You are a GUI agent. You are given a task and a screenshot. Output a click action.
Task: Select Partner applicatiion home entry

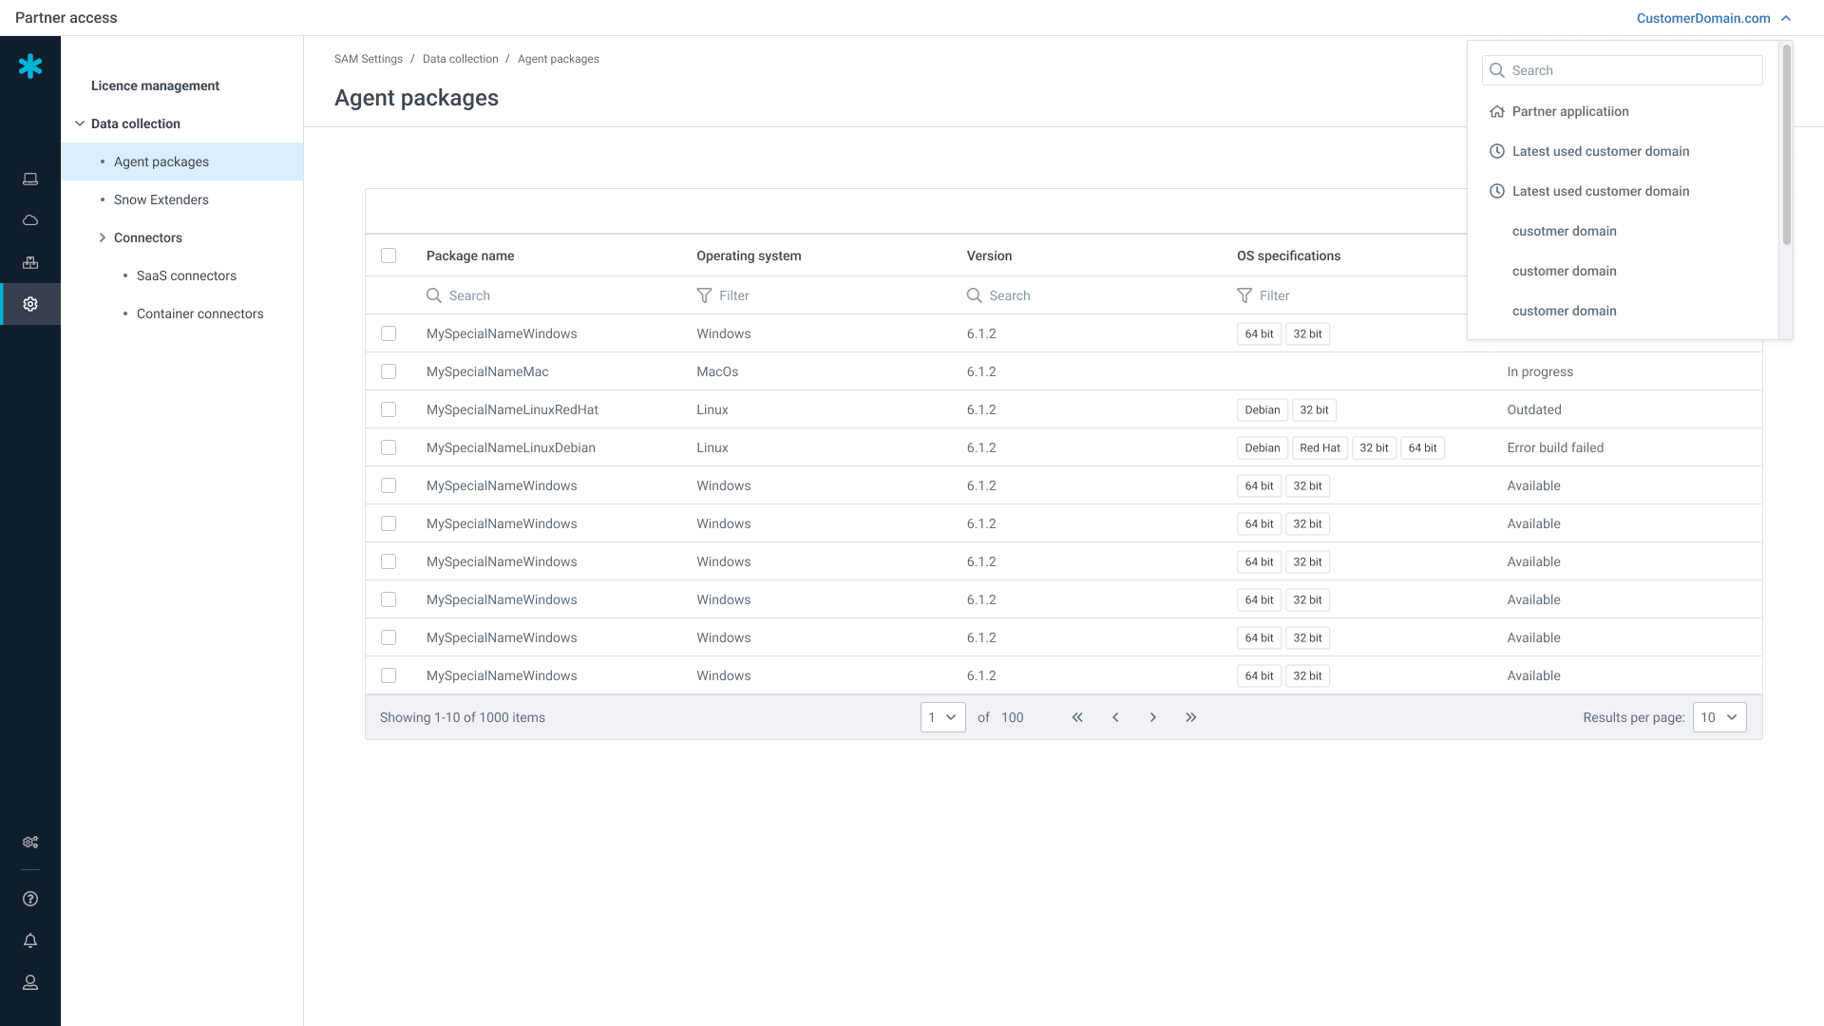click(x=1623, y=111)
